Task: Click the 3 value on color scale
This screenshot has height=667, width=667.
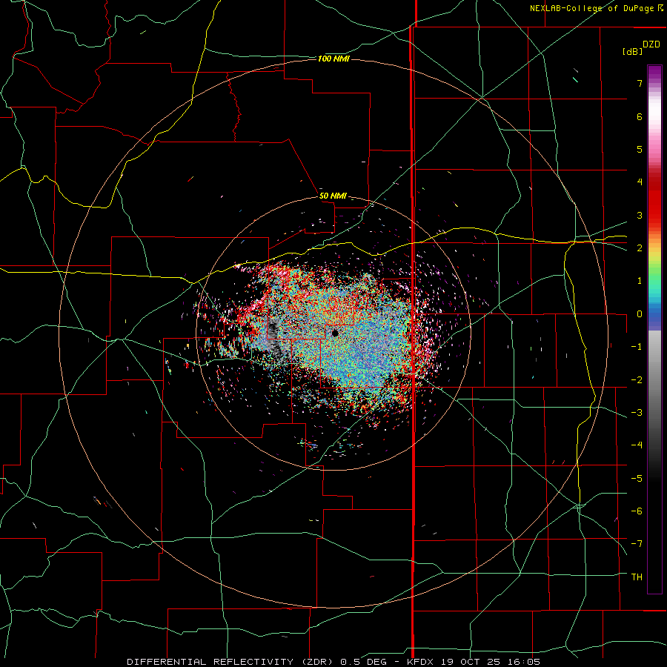Action: point(640,215)
